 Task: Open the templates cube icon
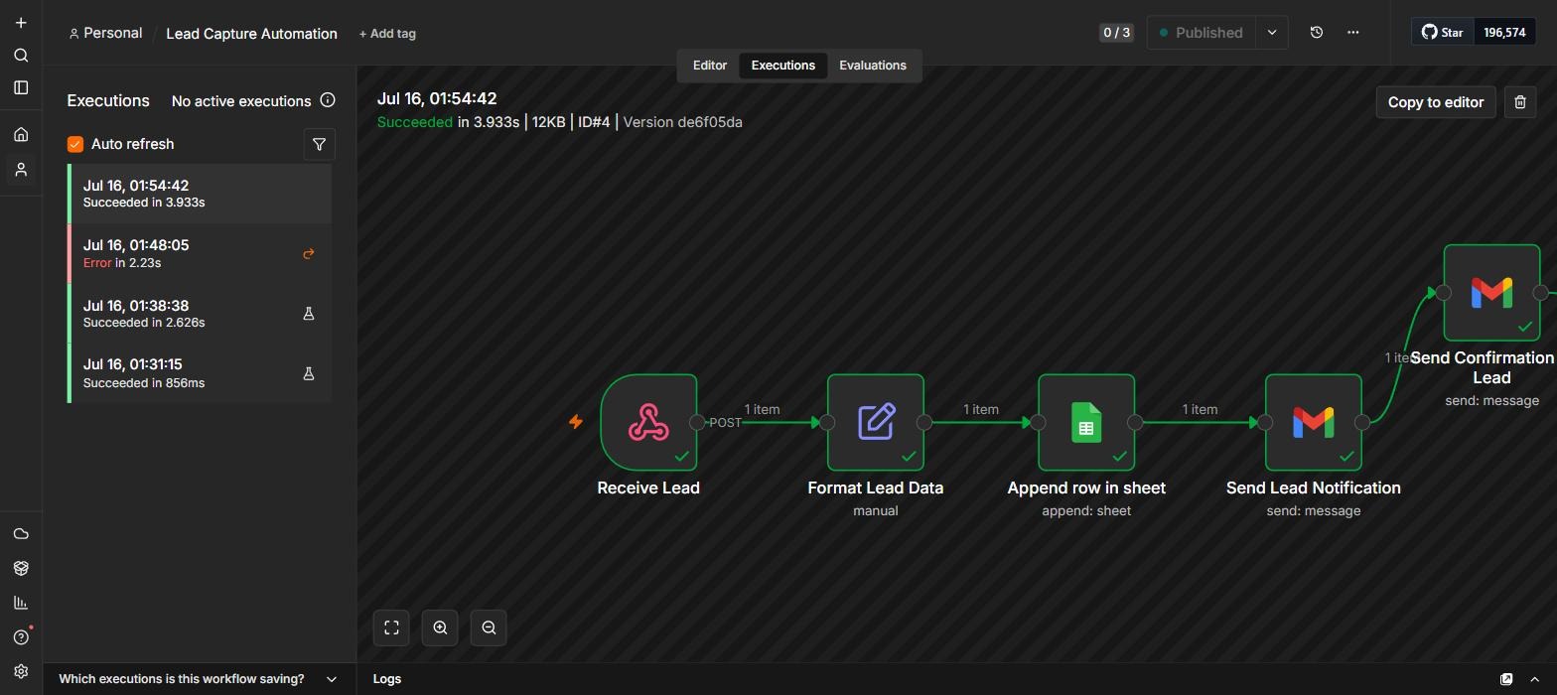click(x=21, y=568)
